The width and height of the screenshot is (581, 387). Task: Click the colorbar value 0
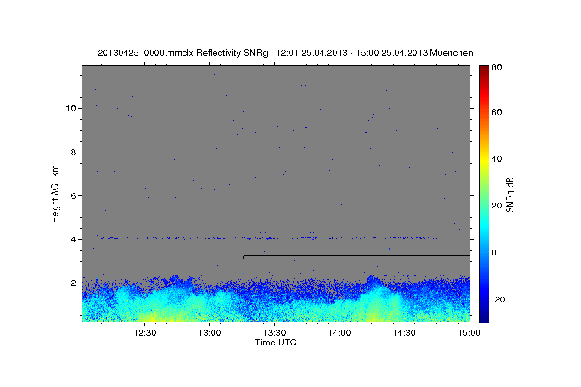(495, 253)
